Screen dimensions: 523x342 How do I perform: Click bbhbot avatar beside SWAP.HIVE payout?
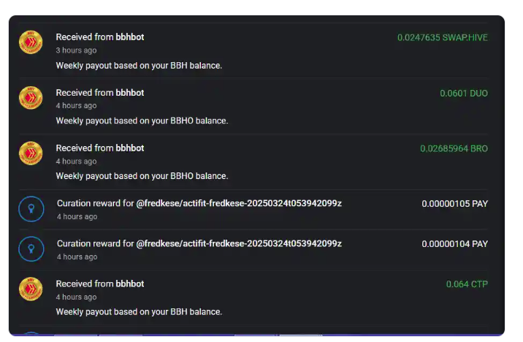(31, 42)
